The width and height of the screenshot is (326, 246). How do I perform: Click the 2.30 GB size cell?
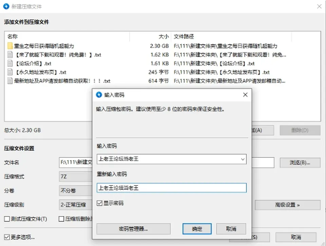click(159, 46)
